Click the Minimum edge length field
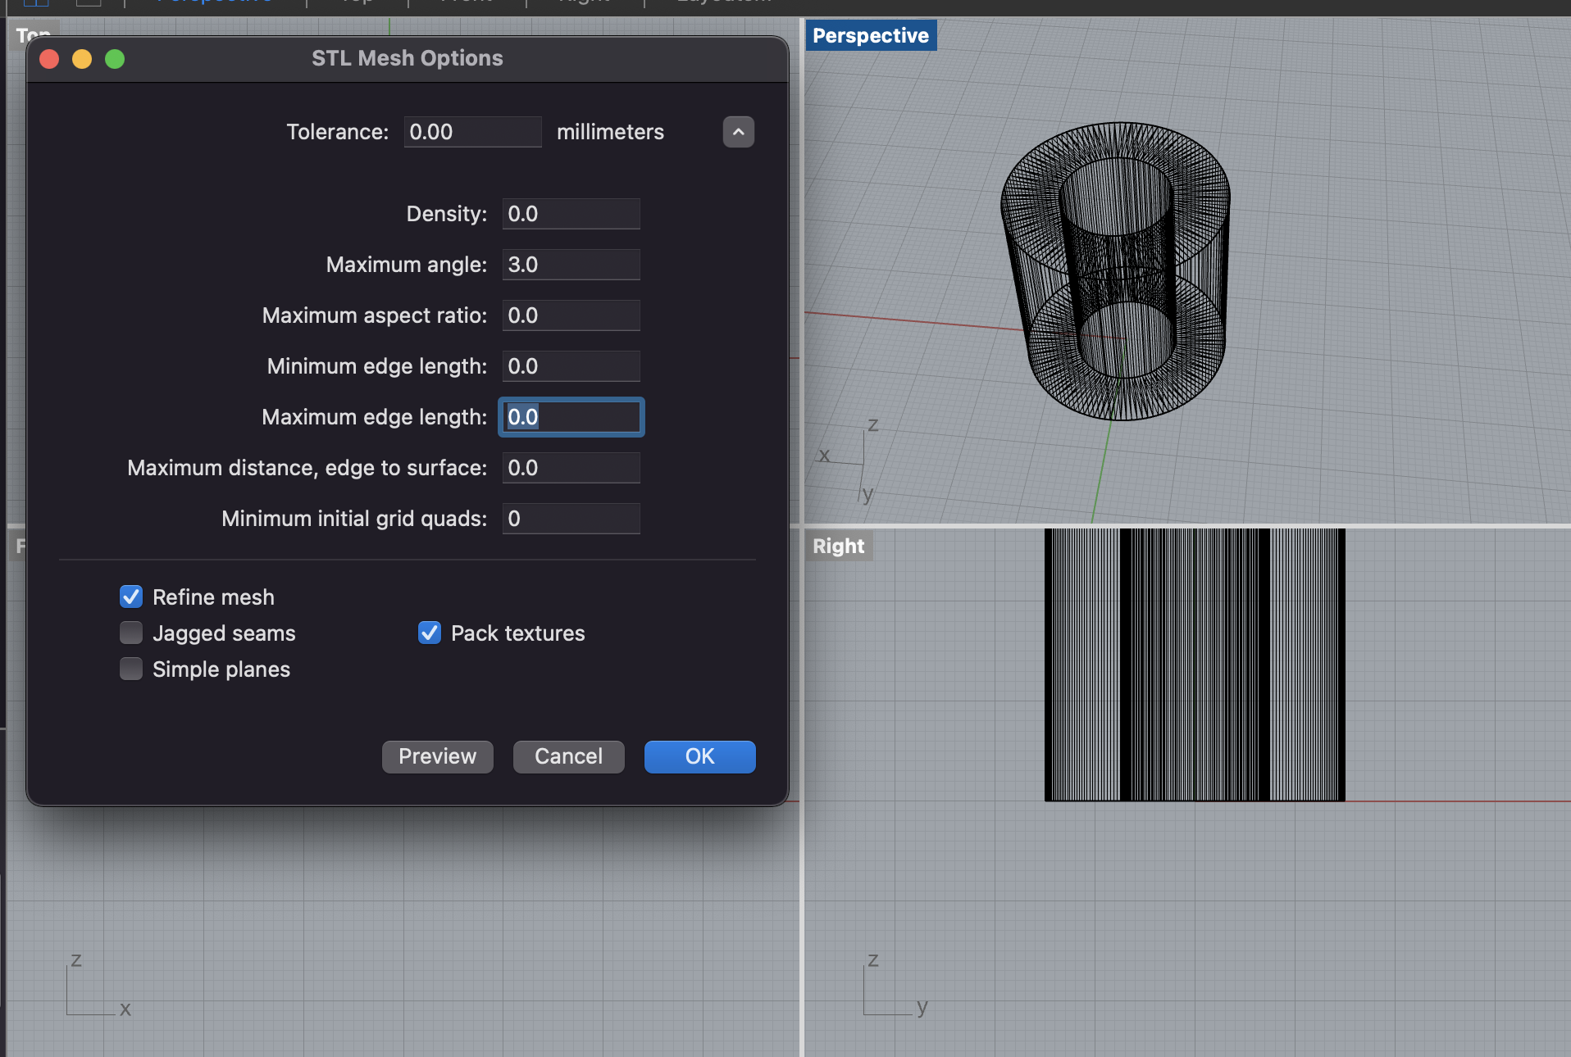Image resolution: width=1571 pixels, height=1057 pixels. click(571, 366)
